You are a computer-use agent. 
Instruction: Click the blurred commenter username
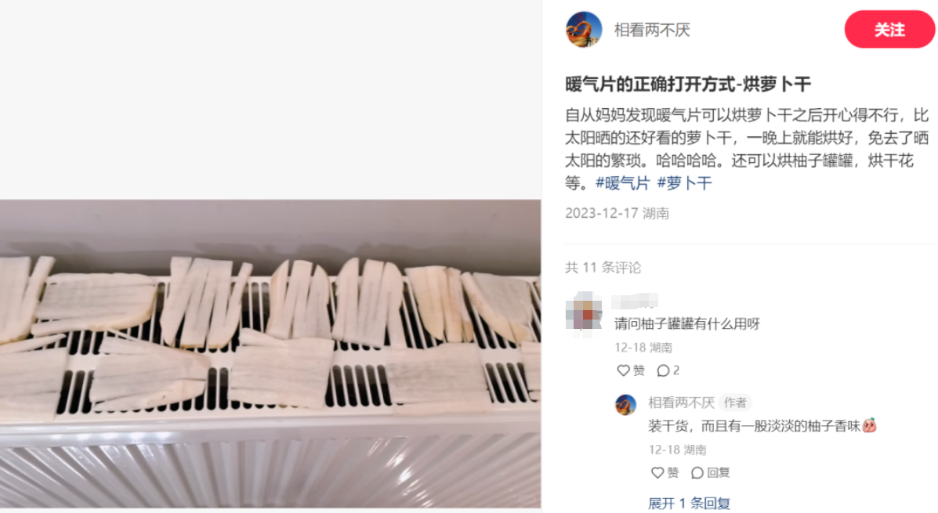(636, 300)
